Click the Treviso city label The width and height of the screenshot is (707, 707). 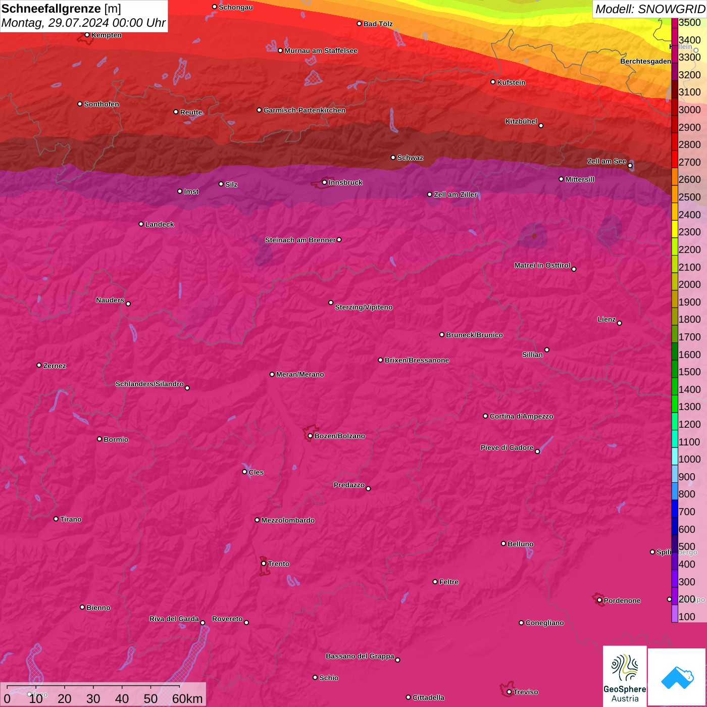pyautogui.click(x=526, y=692)
